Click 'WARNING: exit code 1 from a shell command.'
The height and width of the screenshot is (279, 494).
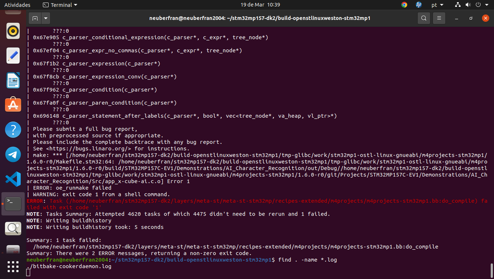tap(101, 194)
